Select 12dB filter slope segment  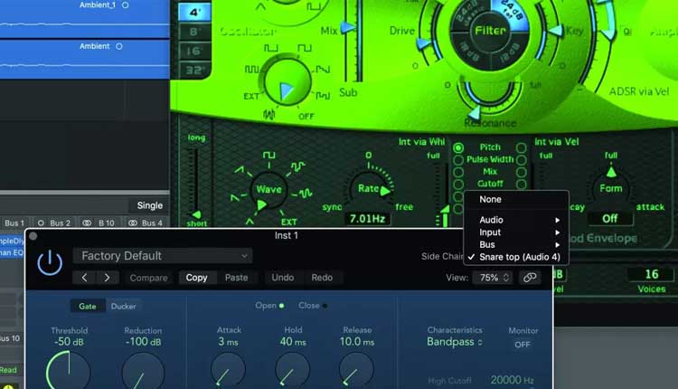pos(511,52)
